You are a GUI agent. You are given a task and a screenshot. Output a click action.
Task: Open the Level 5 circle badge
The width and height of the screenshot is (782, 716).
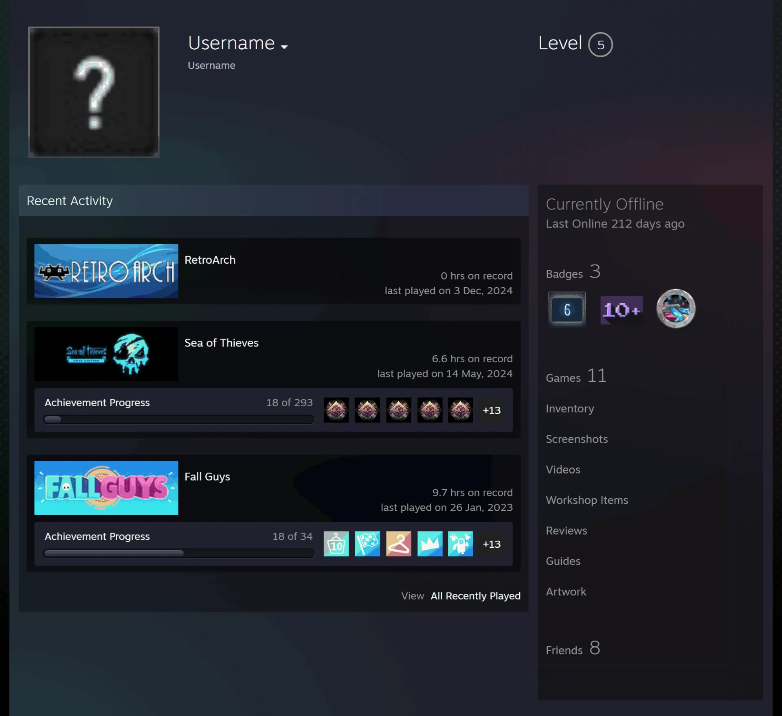(600, 44)
